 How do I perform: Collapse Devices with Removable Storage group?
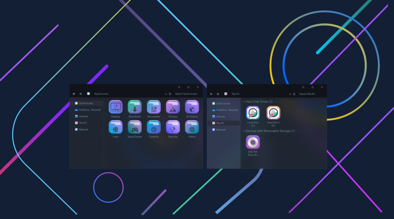click(x=244, y=131)
